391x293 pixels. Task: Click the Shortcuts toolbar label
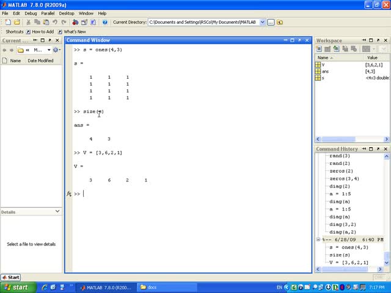coord(15,32)
